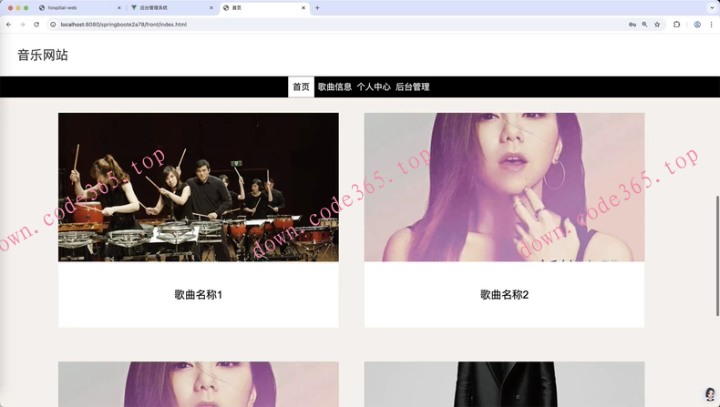Click the 首页 navigation menu item
Screen dimensions: 720x407
[x=302, y=86]
